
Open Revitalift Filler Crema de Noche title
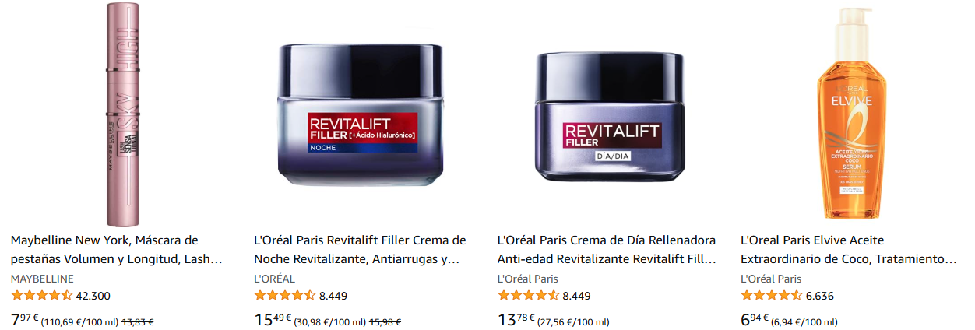coord(361,249)
